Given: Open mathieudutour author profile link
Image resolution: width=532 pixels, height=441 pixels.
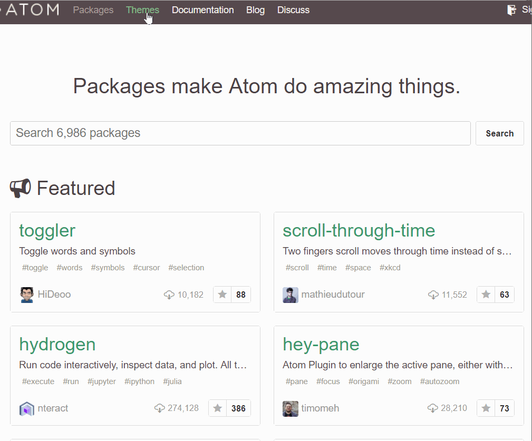Looking at the screenshot, I should [x=333, y=294].
